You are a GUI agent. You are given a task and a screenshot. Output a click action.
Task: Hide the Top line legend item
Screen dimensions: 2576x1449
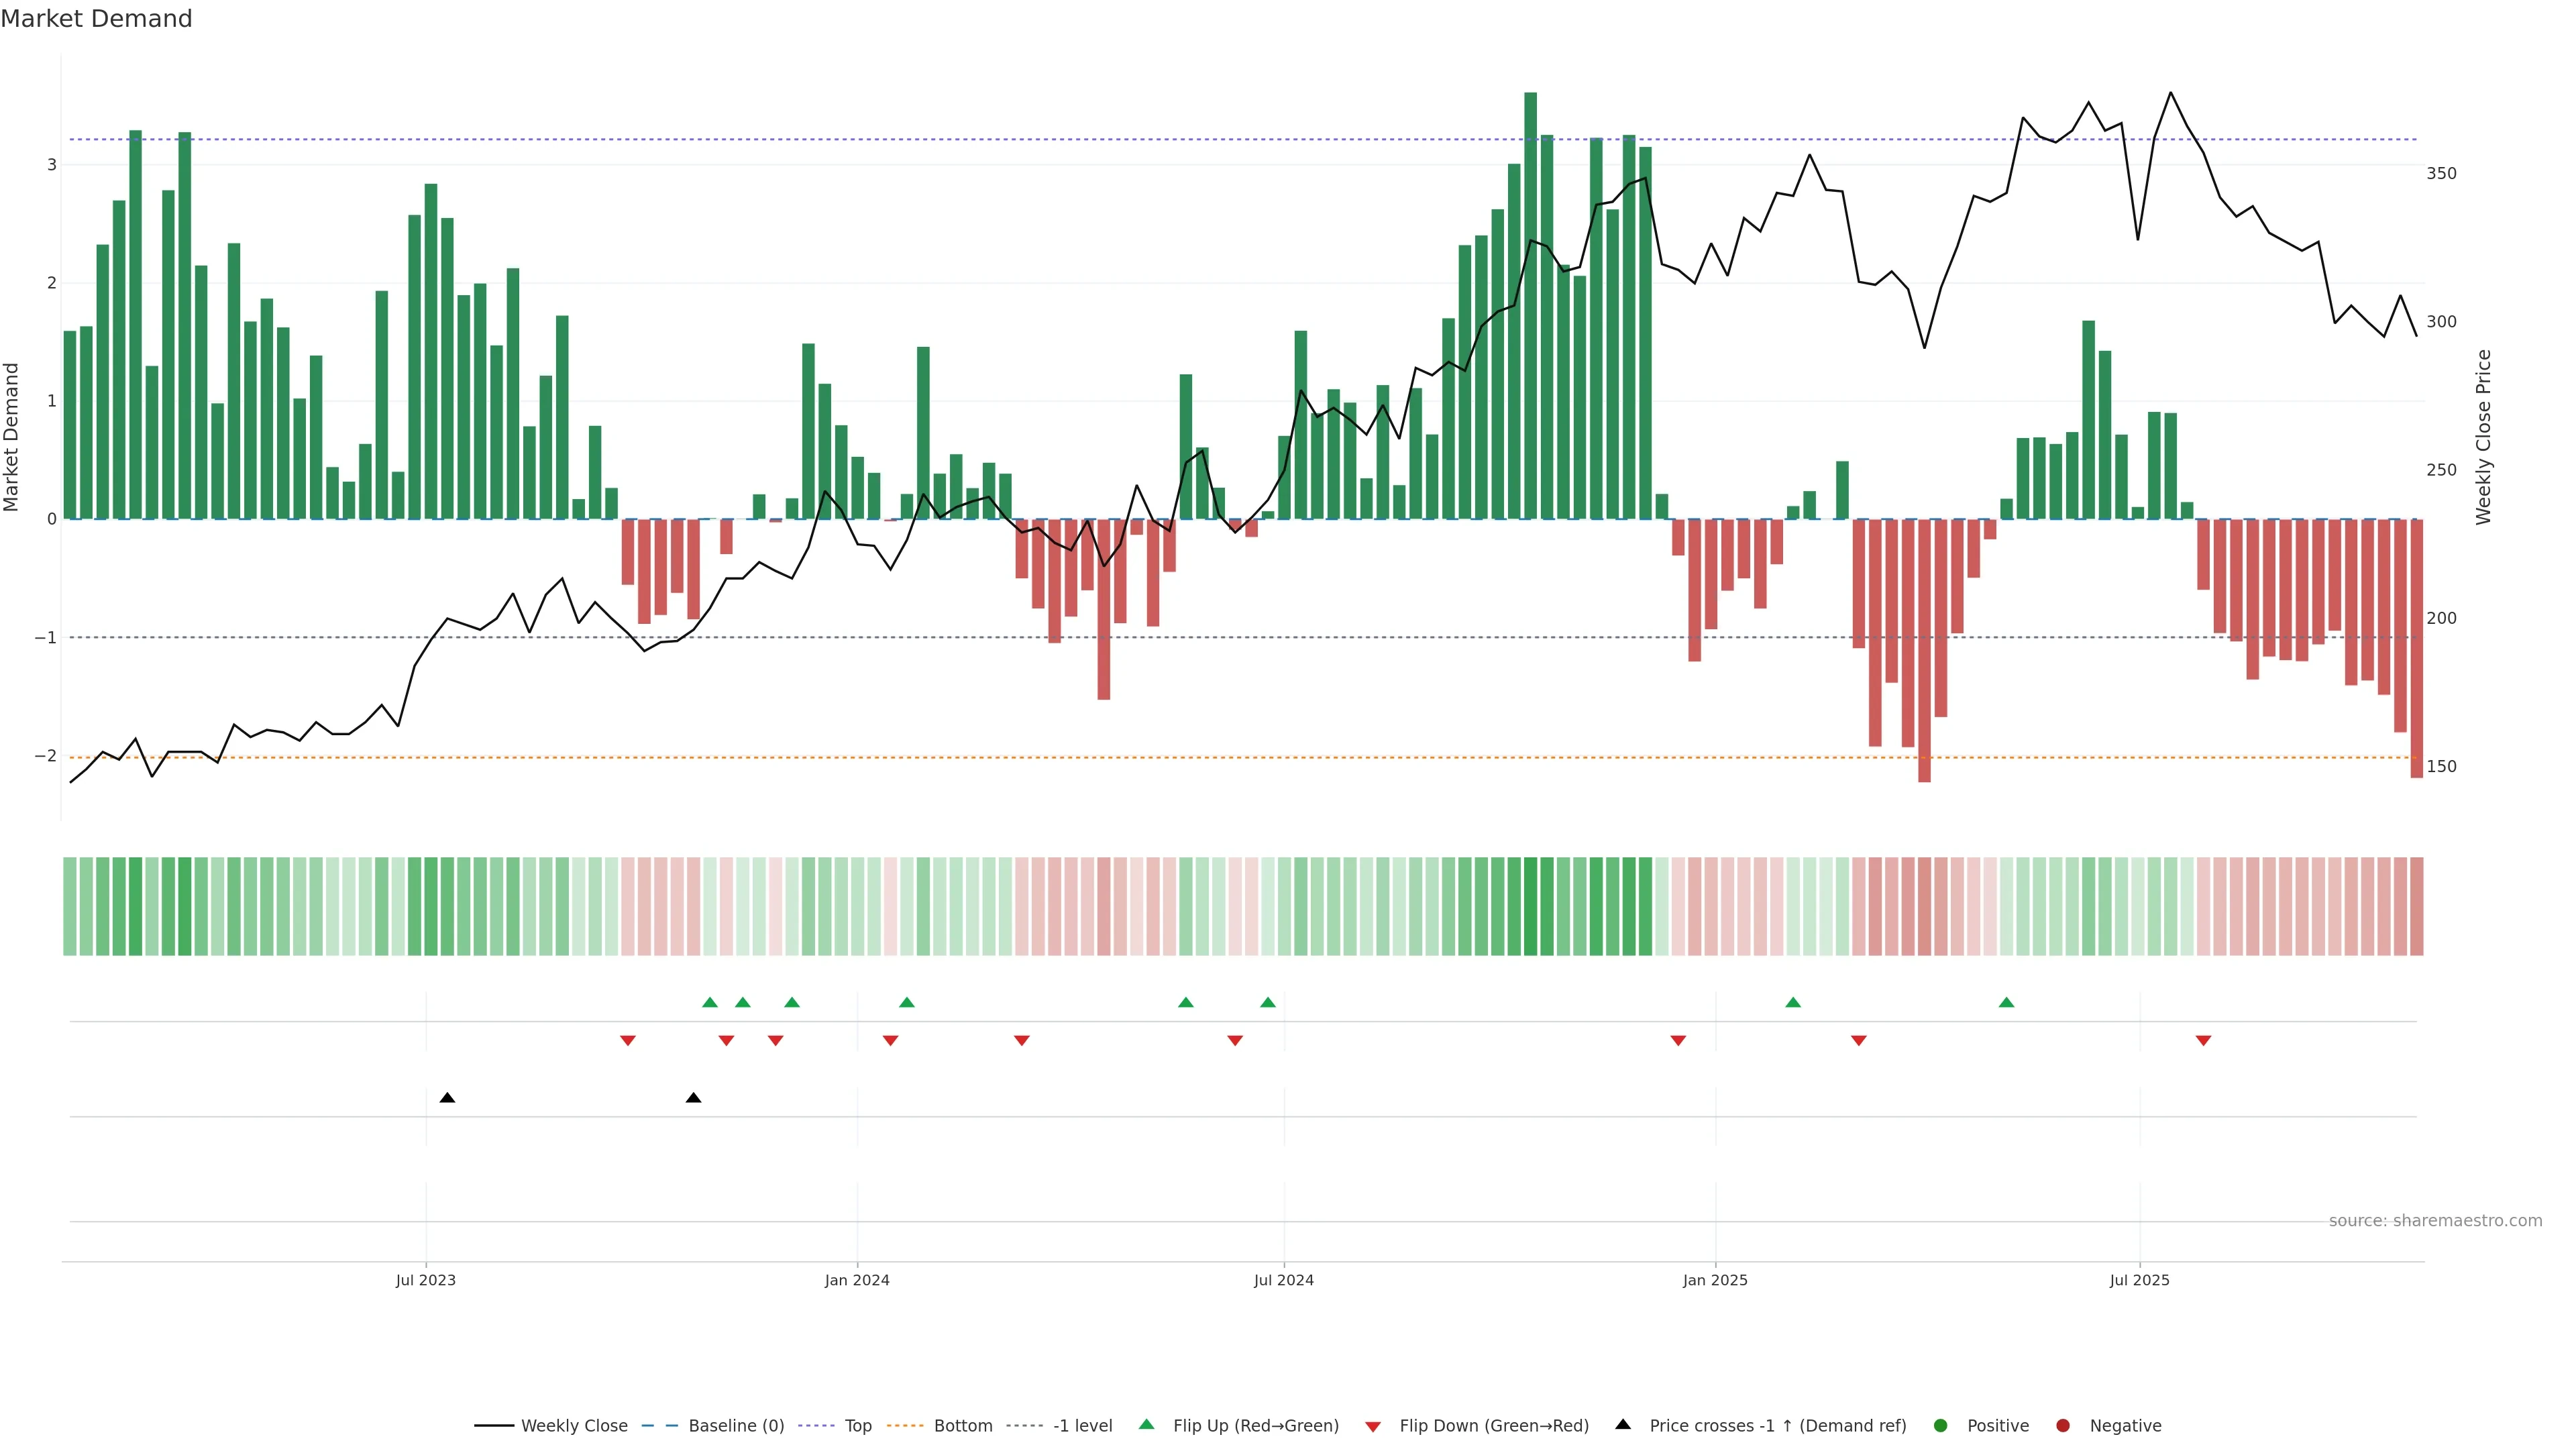click(857, 1425)
